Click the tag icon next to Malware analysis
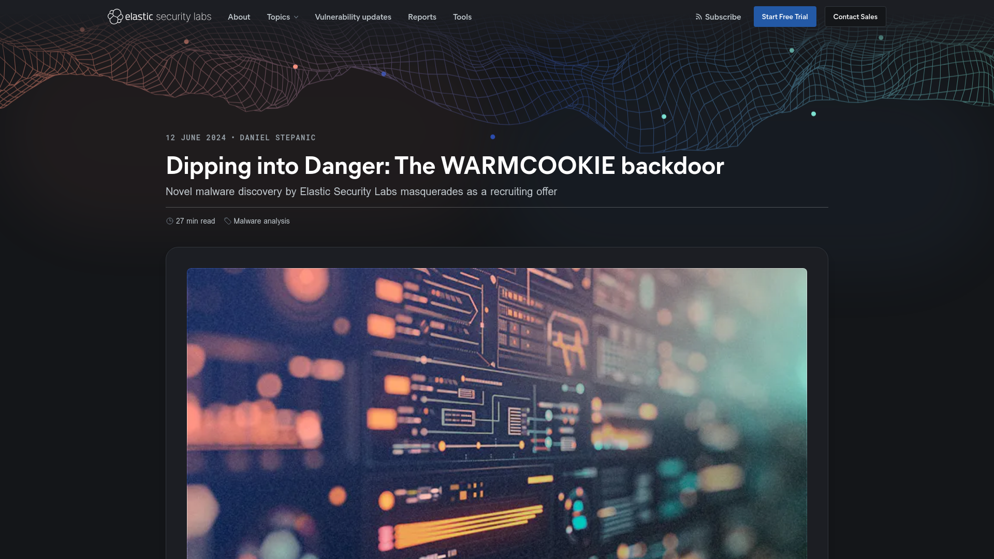 pos(227,220)
